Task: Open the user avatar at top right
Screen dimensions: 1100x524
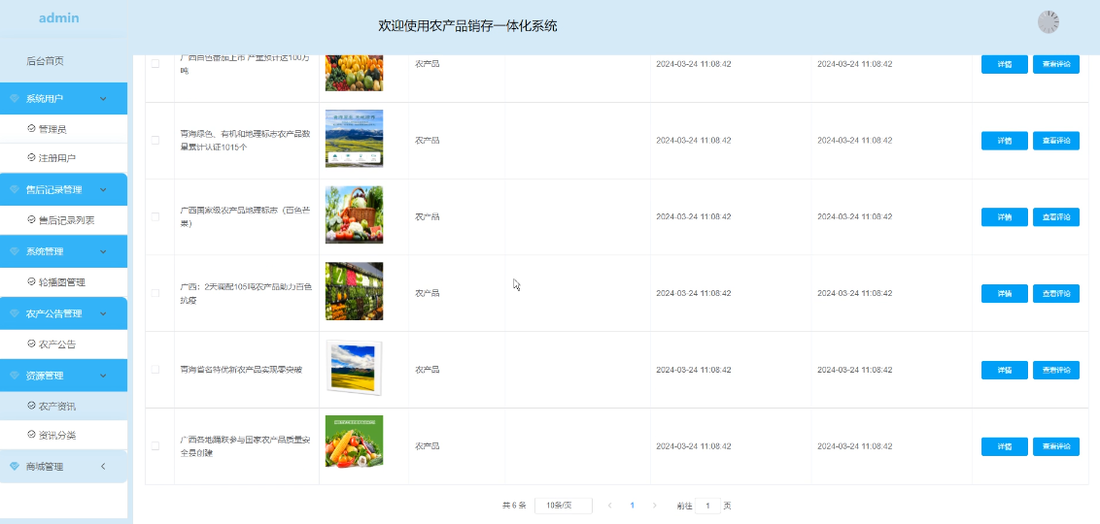Action: (x=1048, y=22)
